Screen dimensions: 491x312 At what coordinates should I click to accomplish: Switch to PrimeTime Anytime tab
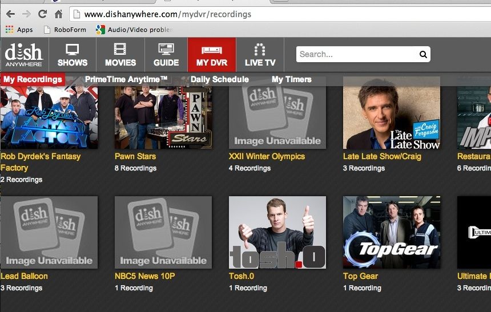126,79
